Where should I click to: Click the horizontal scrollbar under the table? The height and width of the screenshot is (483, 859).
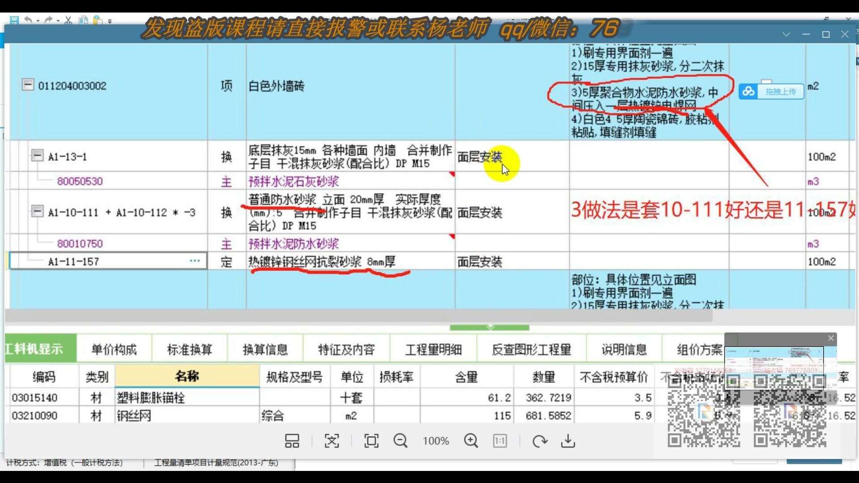point(358,316)
